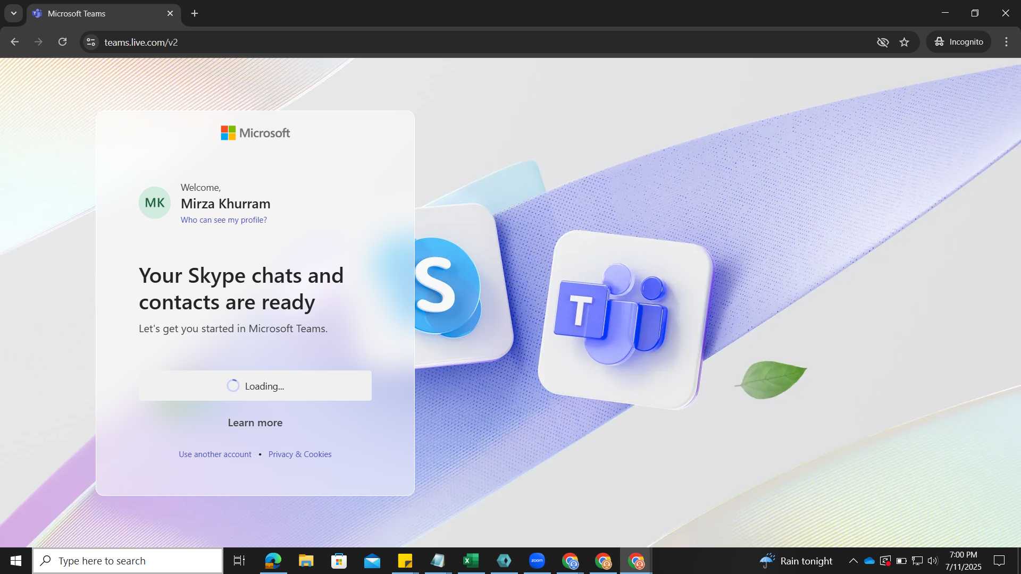Bookmark this page with the star
This screenshot has height=574, width=1021.
(x=905, y=42)
